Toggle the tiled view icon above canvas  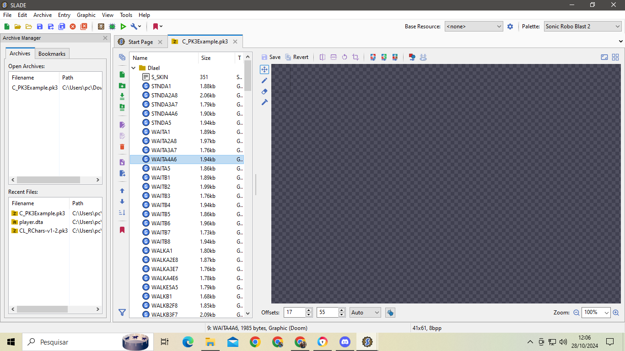[615, 57]
